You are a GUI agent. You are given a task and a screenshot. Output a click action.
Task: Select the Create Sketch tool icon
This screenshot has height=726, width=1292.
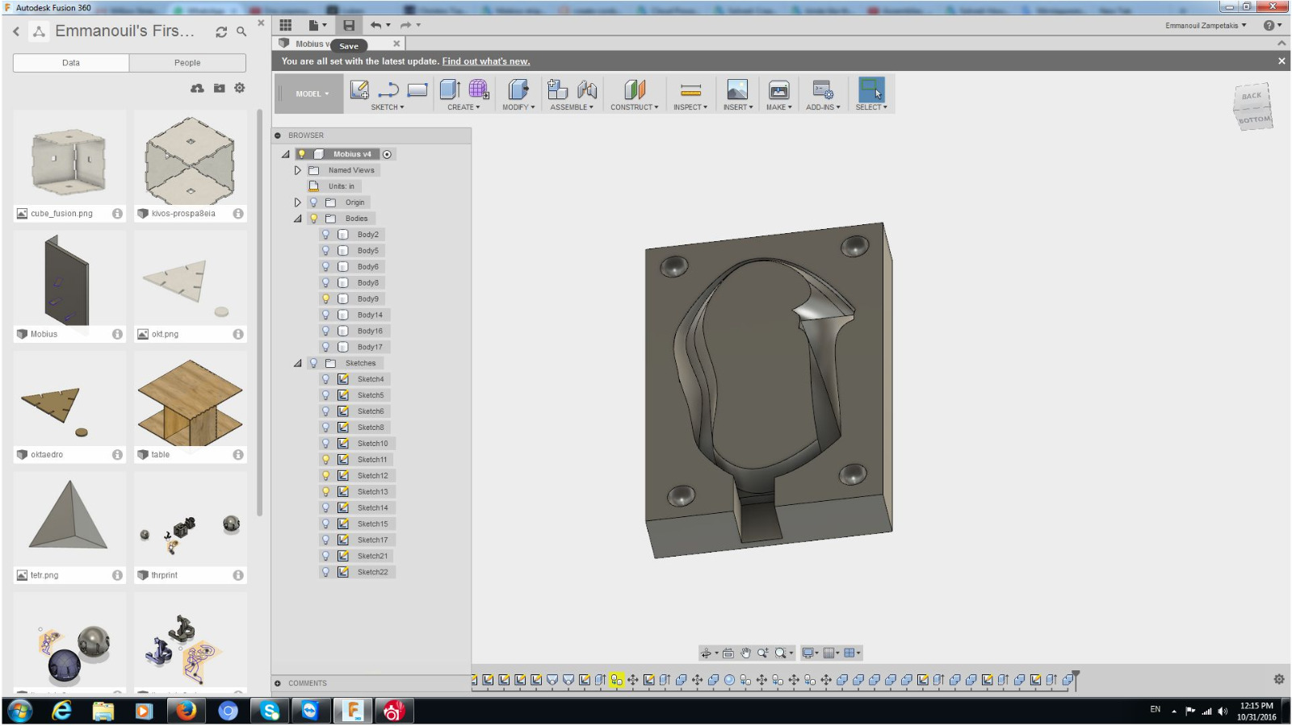tap(359, 90)
